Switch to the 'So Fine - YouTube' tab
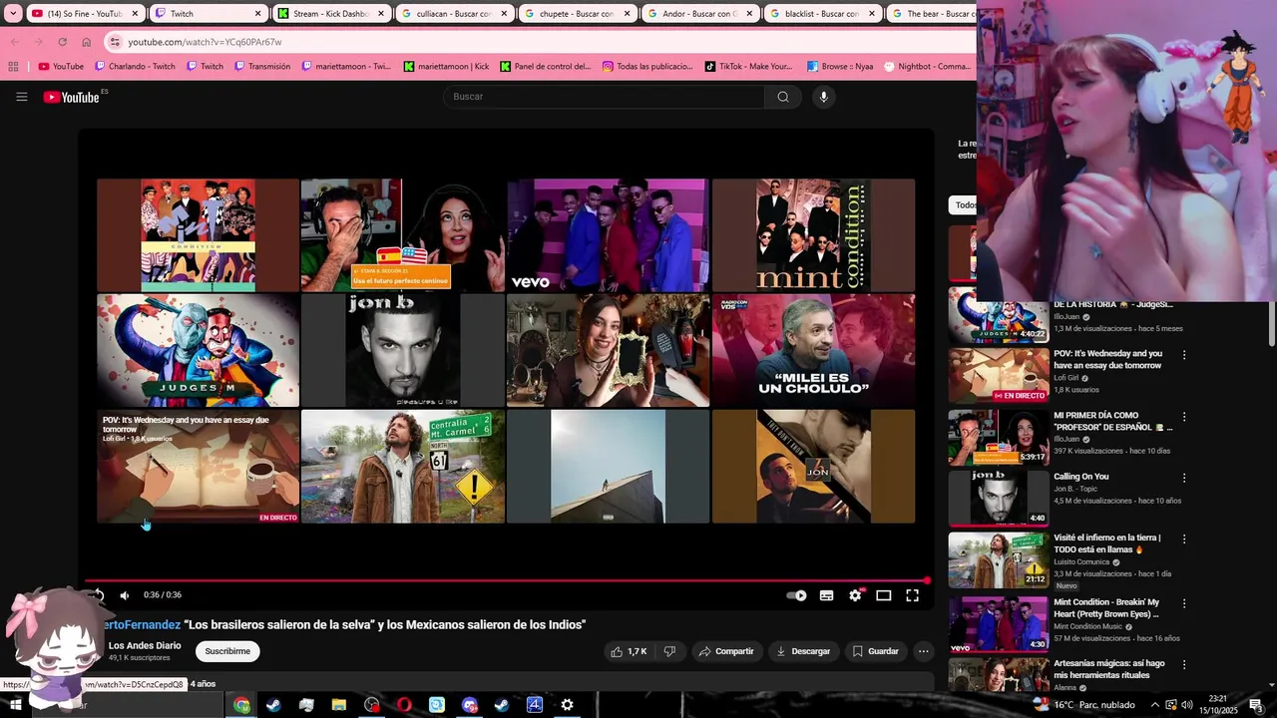This screenshot has height=718, width=1277. click(x=84, y=14)
